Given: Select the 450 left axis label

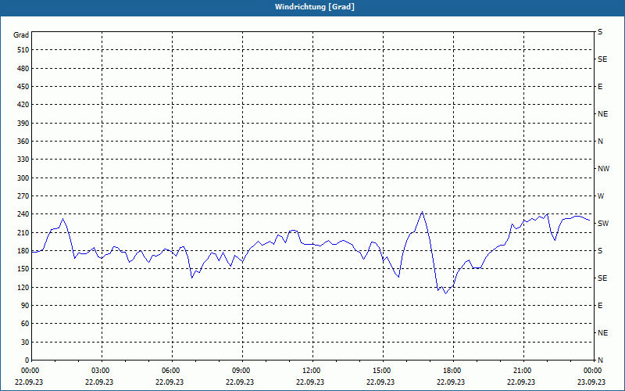Looking at the screenshot, I should (23, 87).
